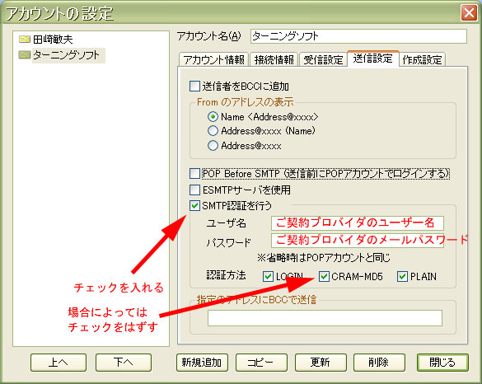Click the 新規追加 button
482x384 pixels.
(x=202, y=363)
